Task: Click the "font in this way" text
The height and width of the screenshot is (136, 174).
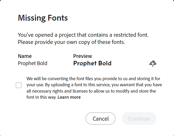Action: (41, 97)
